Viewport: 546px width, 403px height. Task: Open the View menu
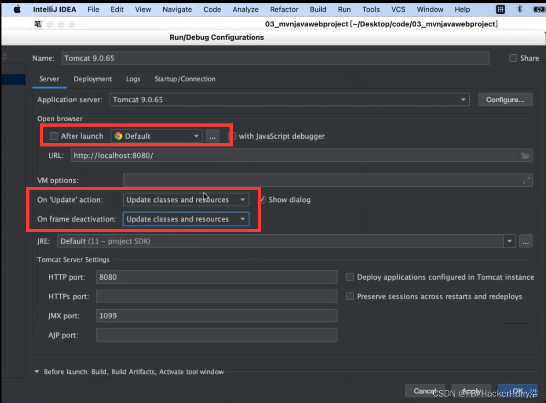point(143,9)
